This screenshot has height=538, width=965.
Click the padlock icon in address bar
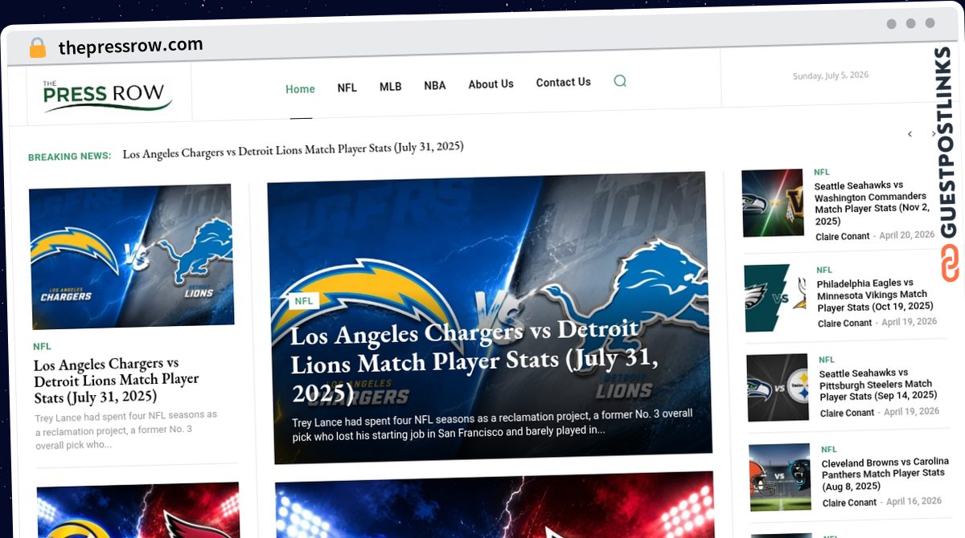37,47
